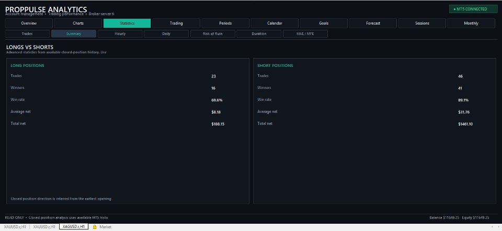
Task: Click the 69.6% win rate value
Action: 216,100
